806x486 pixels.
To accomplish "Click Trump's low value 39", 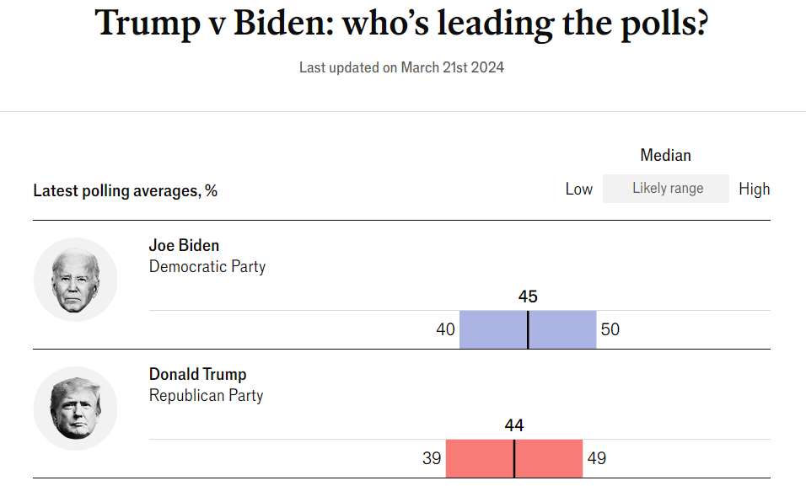I will (x=432, y=458).
